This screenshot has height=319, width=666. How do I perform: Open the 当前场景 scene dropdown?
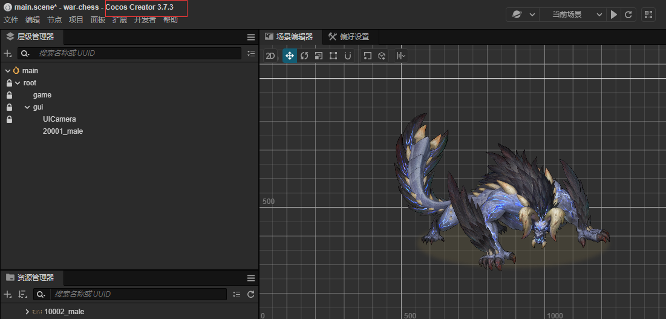(572, 15)
